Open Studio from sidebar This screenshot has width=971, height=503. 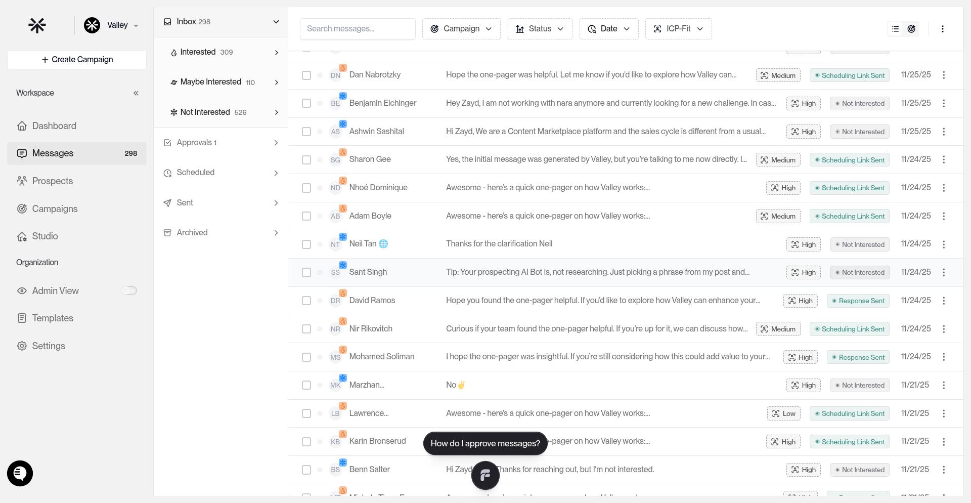(77, 236)
